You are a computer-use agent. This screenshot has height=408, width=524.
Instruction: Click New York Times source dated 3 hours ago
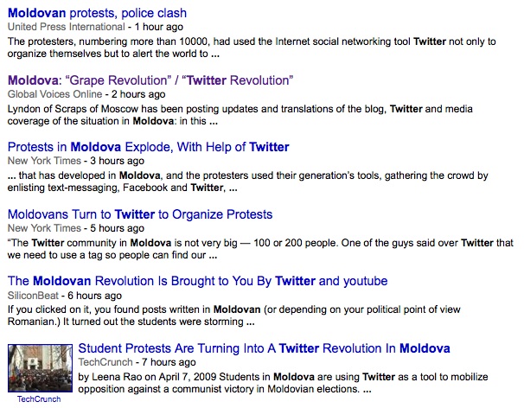[x=41, y=161]
